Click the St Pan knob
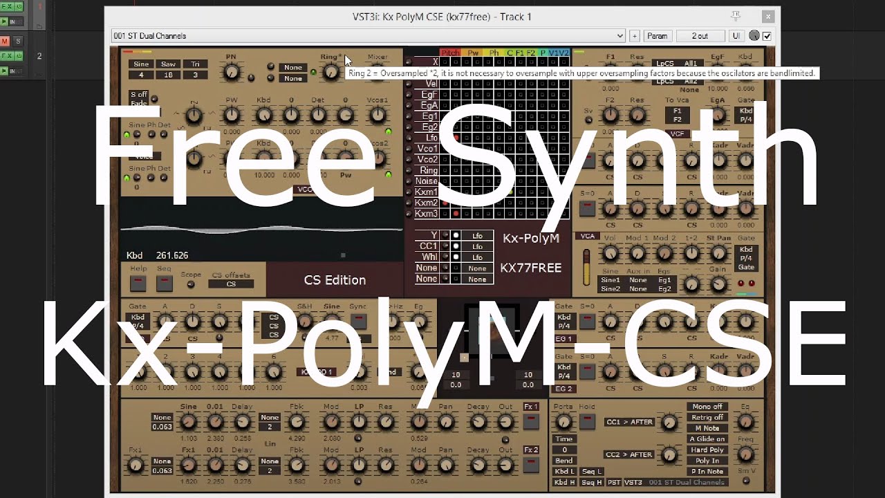Viewport: 885px width, 498px height. click(718, 253)
